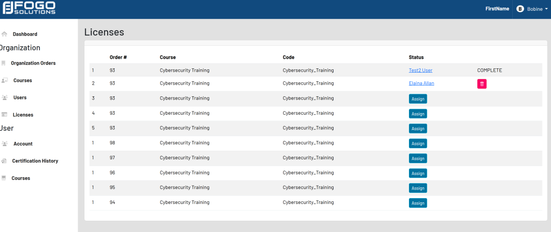This screenshot has height=232, width=551.
Task: Click the Users sidebar icon
Action: [4, 97]
